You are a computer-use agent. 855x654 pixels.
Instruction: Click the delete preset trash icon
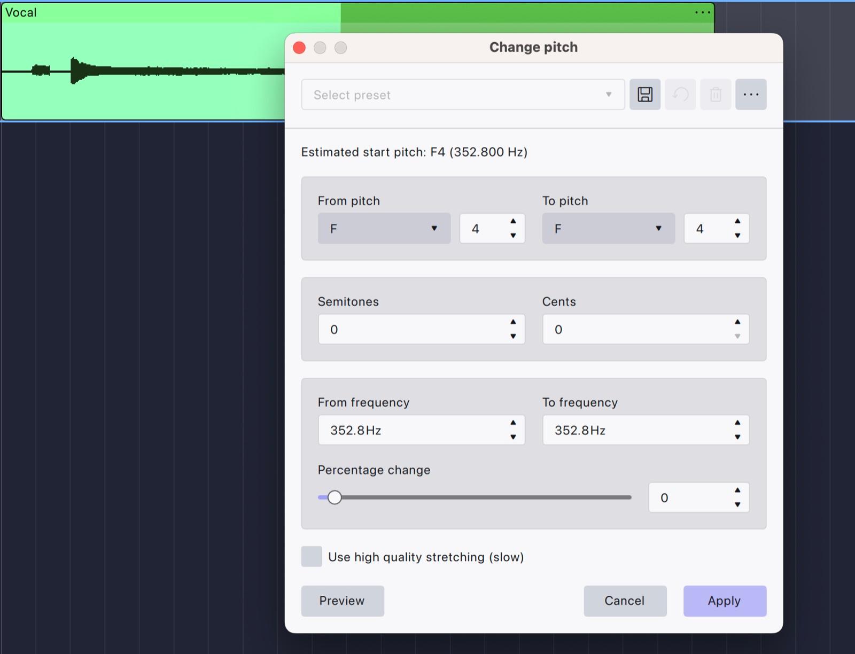click(716, 95)
